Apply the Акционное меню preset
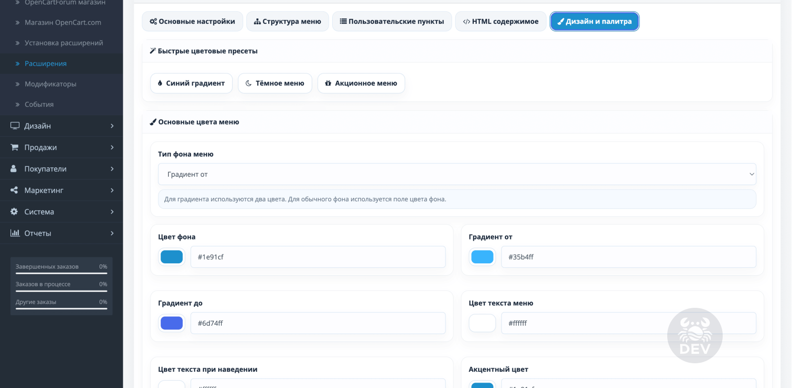This screenshot has width=792, height=388. click(x=361, y=83)
